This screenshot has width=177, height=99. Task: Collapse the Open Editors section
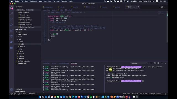pyautogui.click(x=15, y=10)
